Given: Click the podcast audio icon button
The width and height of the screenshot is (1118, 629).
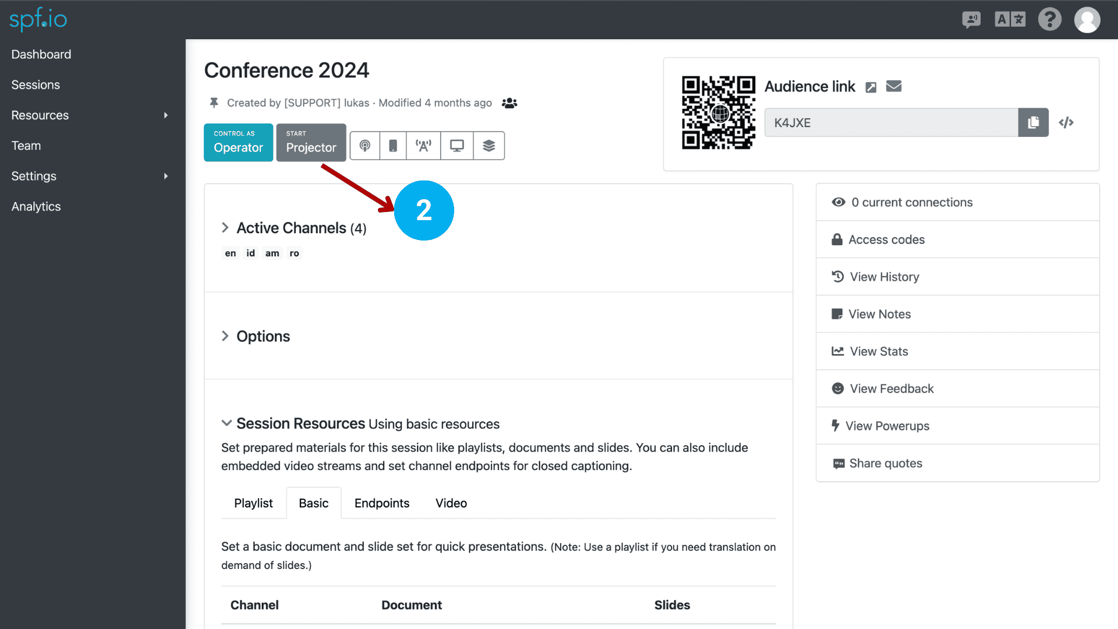Looking at the screenshot, I should pos(365,146).
